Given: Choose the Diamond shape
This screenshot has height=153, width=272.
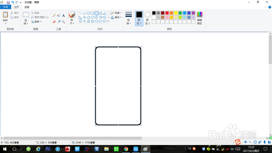Looking at the screenshot, I should (x=84, y=18).
